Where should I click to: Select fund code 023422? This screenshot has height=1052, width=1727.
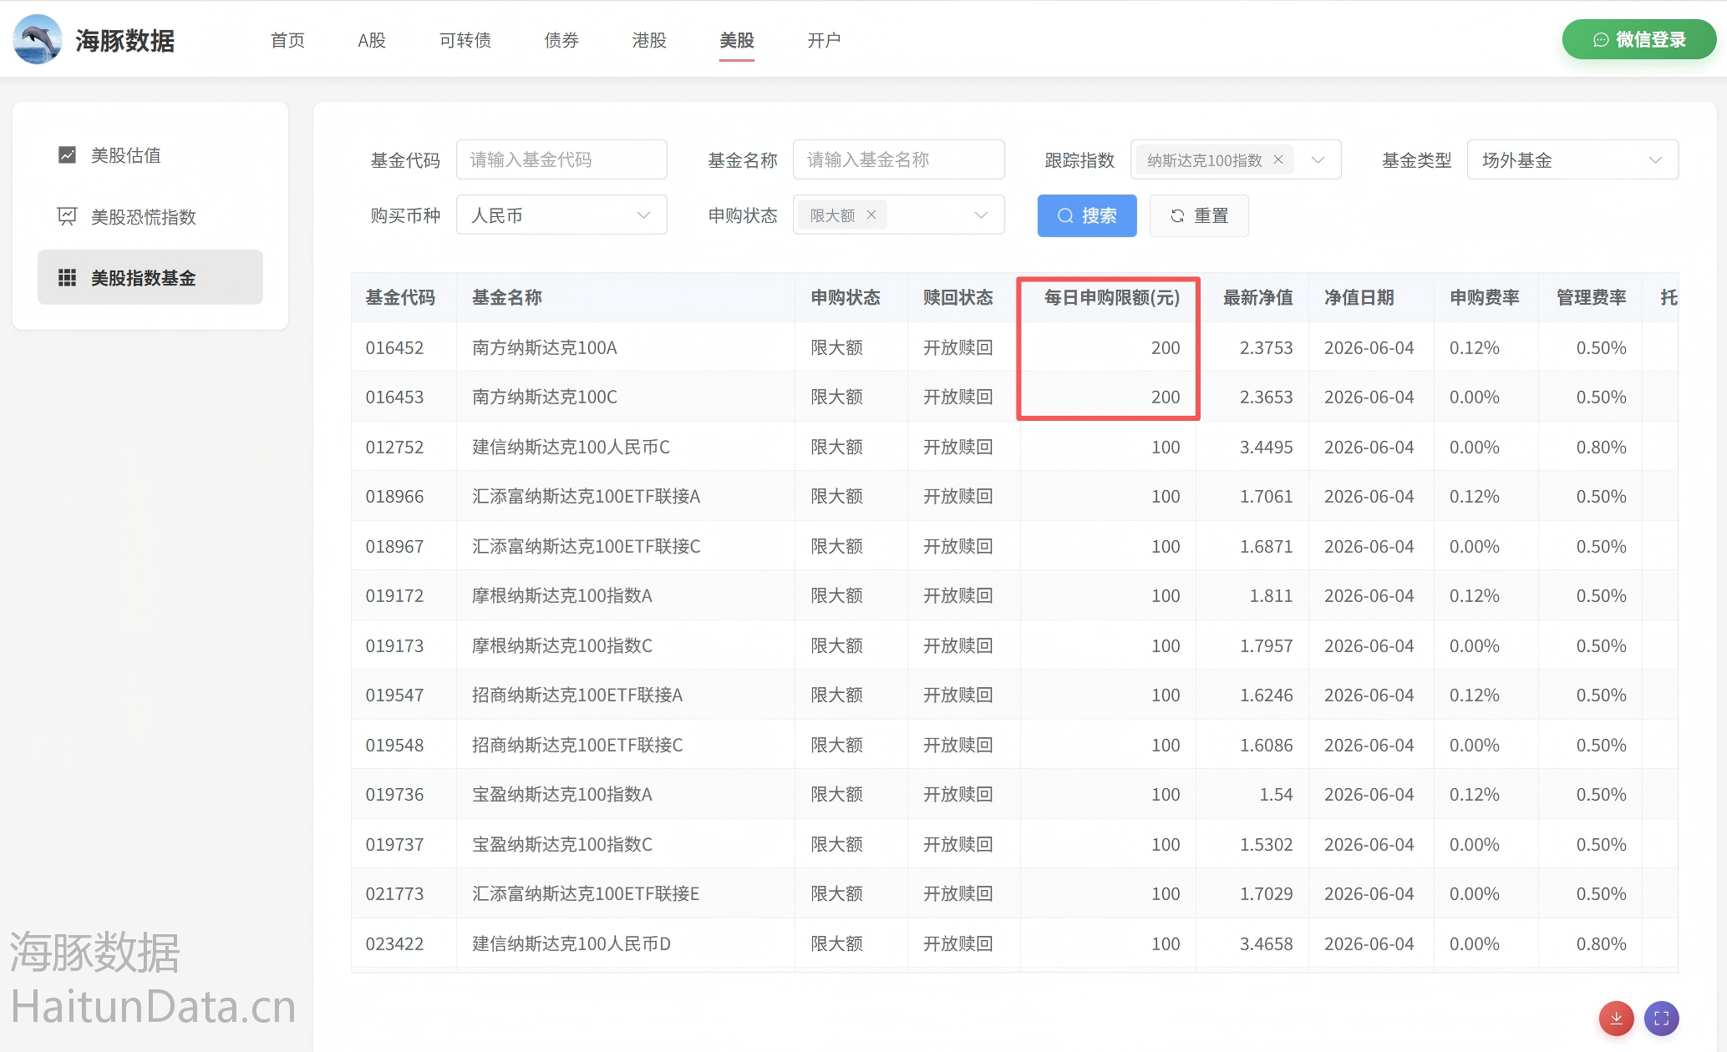[394, 943]
